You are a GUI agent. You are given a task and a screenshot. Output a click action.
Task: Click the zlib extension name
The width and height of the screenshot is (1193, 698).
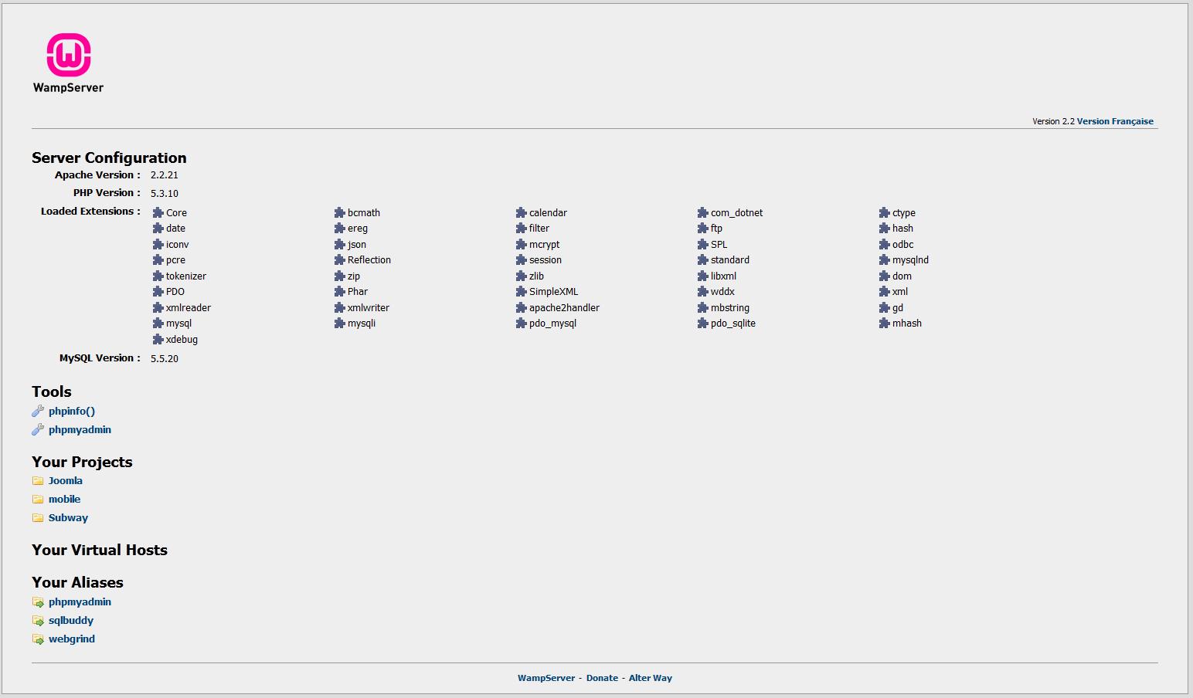537,276
